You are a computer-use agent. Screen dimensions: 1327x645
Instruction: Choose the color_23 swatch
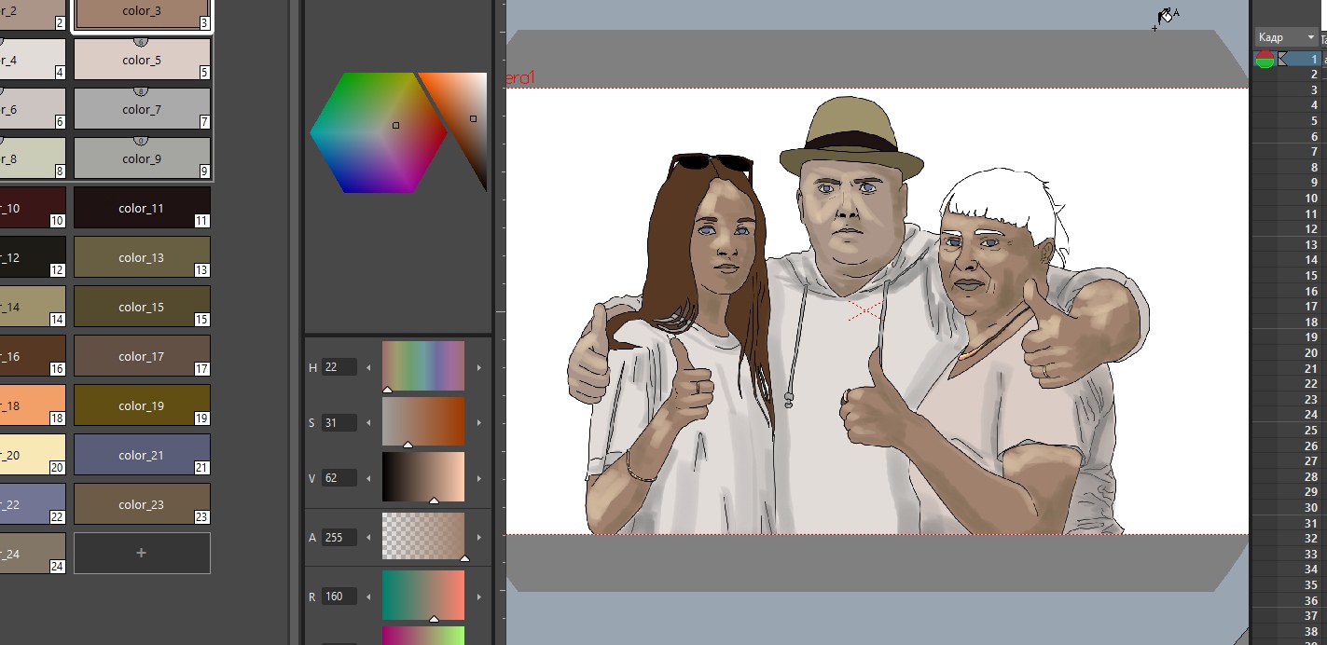tap(142, 504)
